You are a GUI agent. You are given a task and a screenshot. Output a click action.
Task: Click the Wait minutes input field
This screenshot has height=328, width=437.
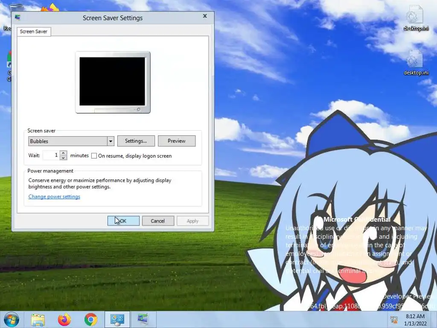51,155
